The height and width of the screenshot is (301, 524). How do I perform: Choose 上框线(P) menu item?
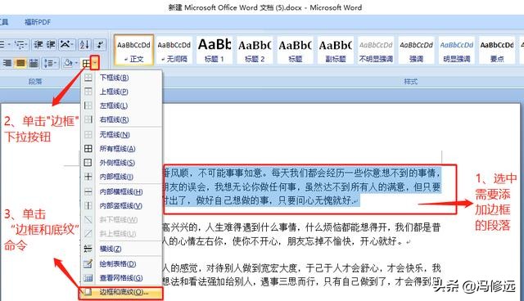point(122,92)
